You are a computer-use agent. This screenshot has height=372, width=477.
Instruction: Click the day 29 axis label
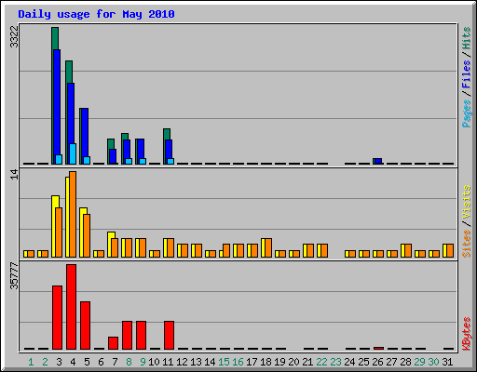coord(419,362)
